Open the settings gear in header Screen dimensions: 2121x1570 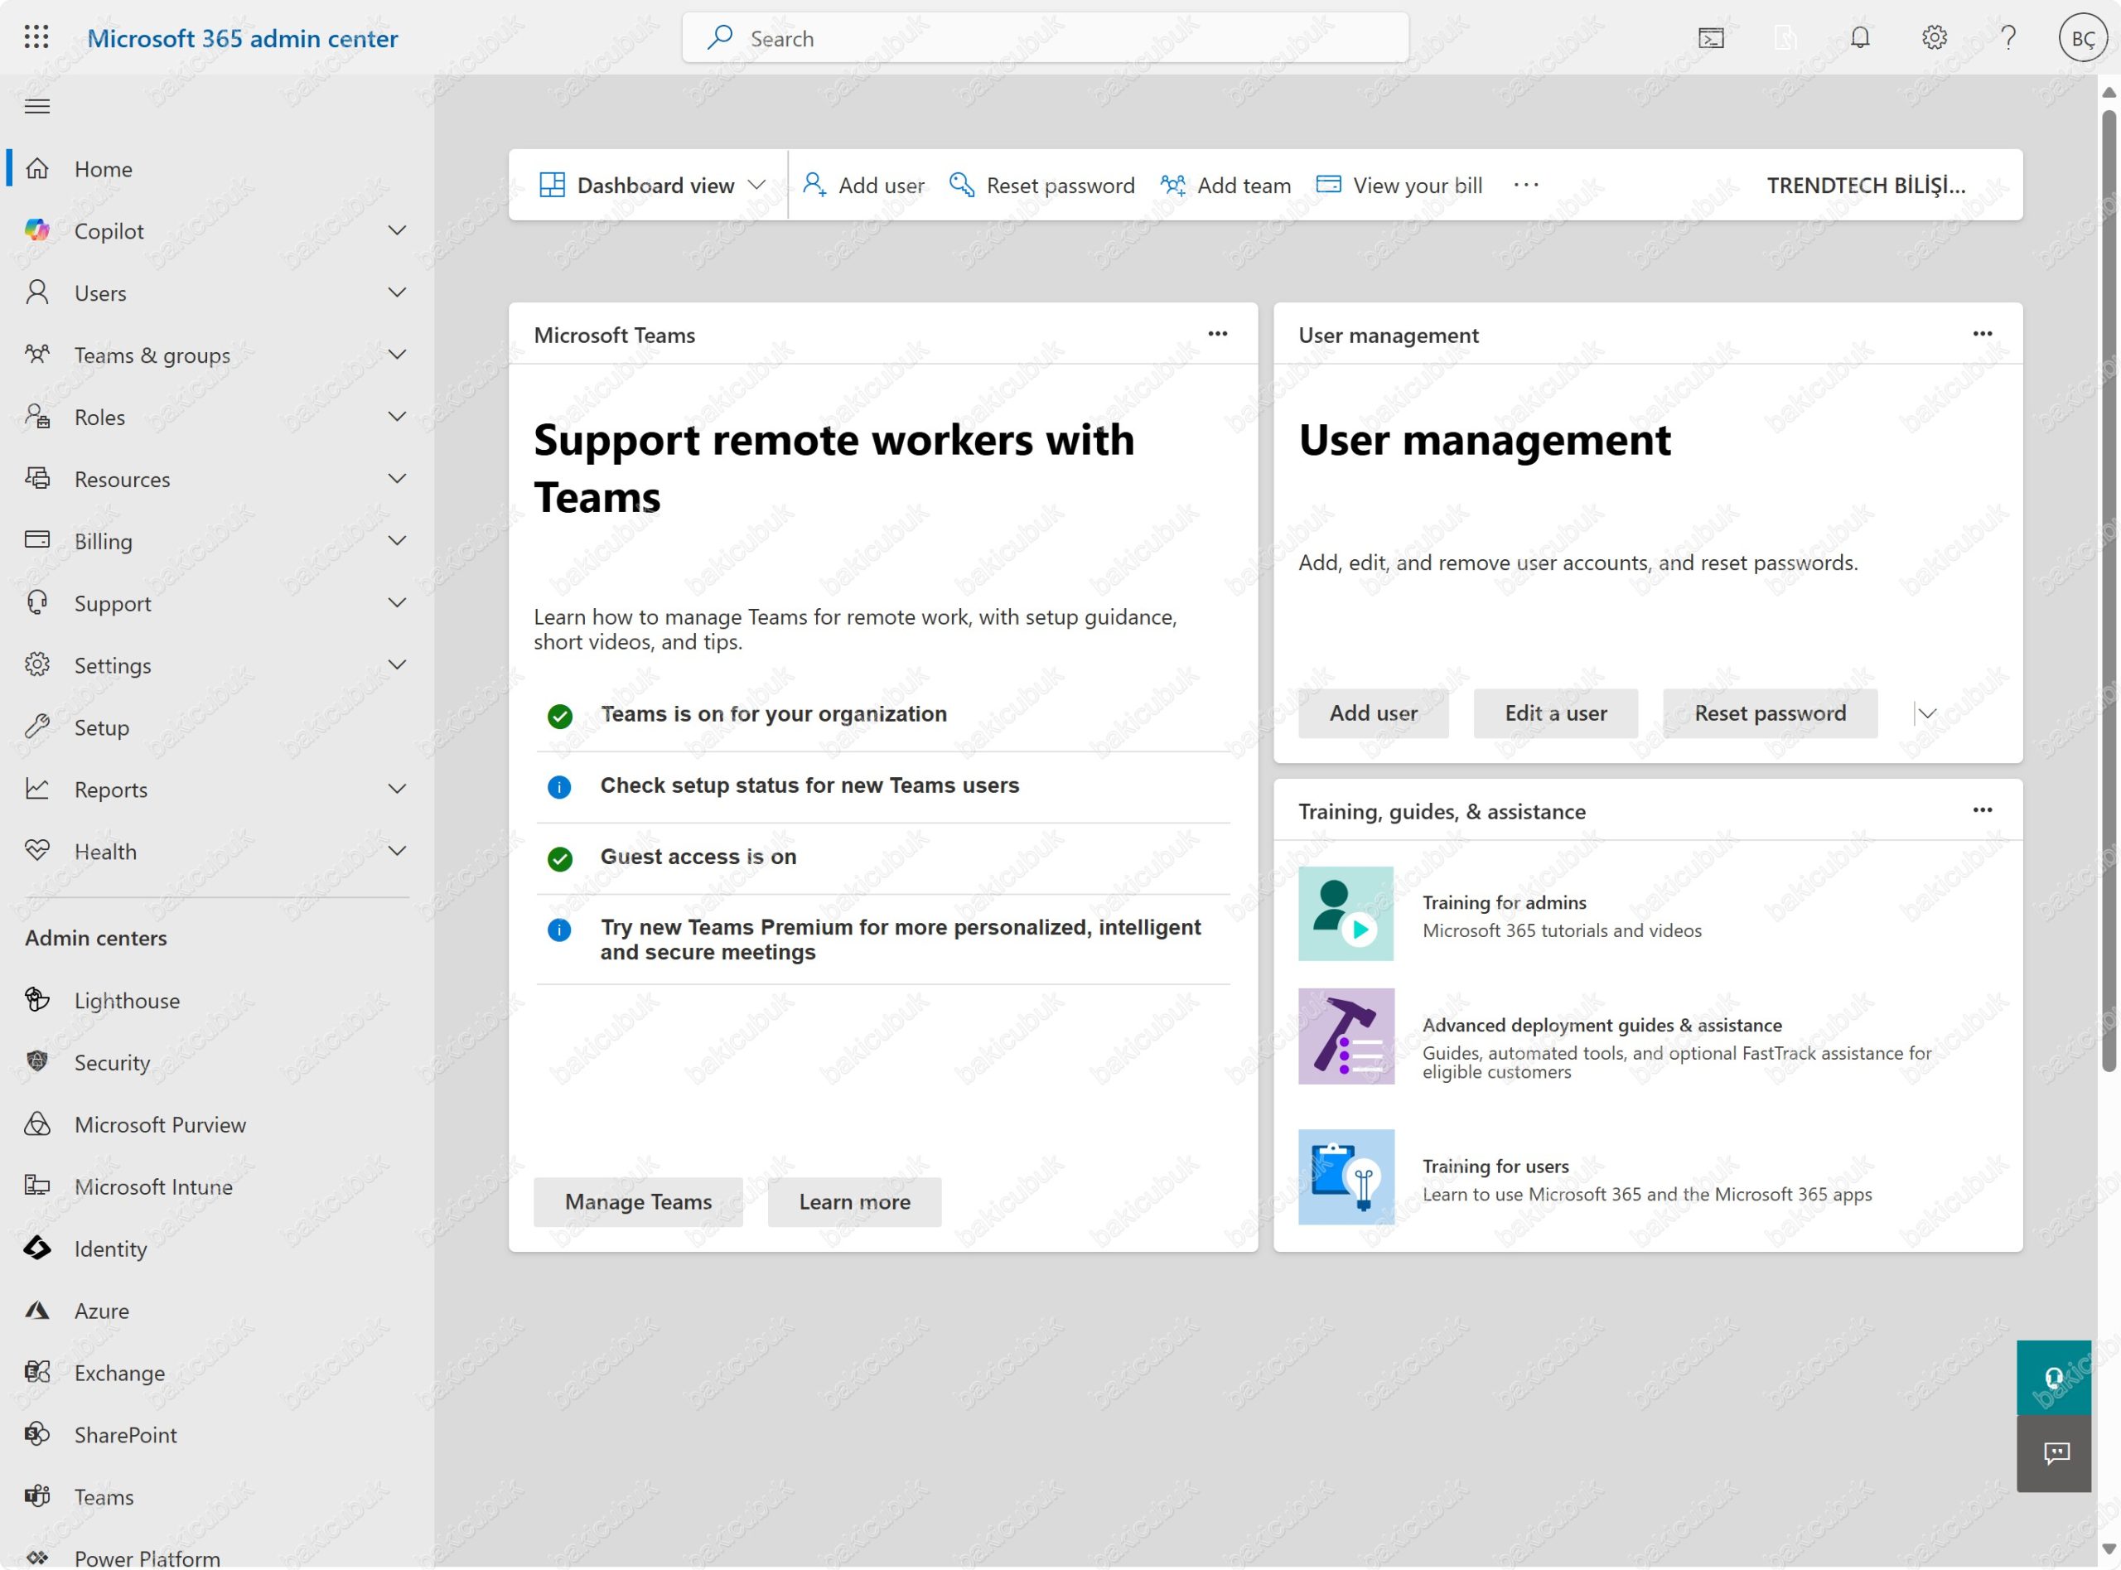coord(1934,38)
